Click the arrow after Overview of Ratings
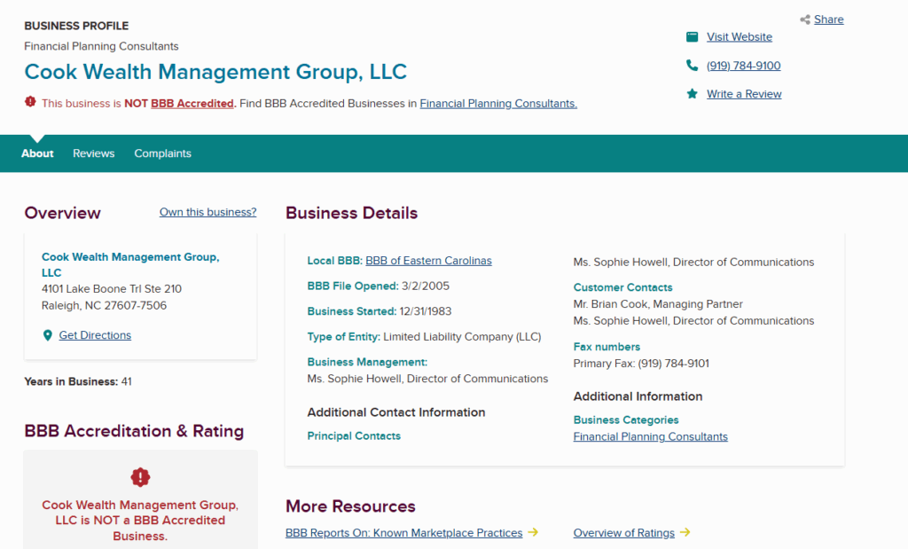Viewport: 908px width, 549px height. pyautogui.click(x=685, y=532)
